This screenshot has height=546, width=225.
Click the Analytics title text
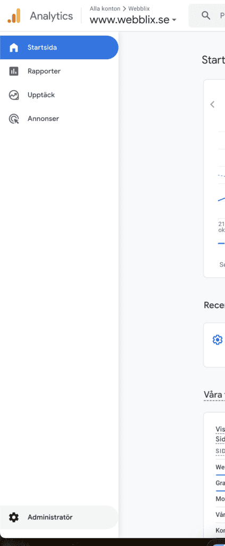[x=52, y=15]
